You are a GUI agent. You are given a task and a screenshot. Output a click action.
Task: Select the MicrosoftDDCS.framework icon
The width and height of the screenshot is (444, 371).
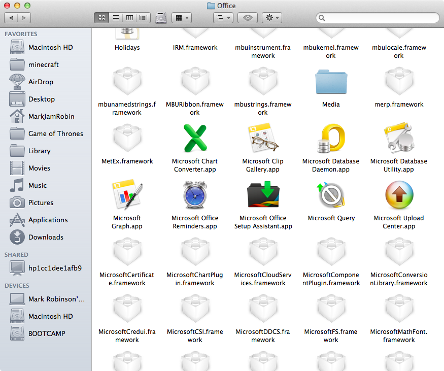click(x=263, y=309)
